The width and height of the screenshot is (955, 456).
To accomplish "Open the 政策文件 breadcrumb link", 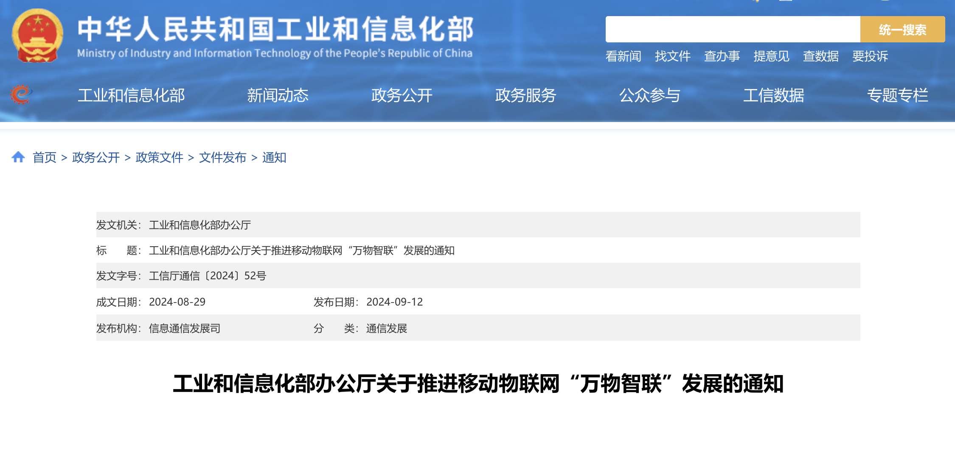I will tap(159, 157).
